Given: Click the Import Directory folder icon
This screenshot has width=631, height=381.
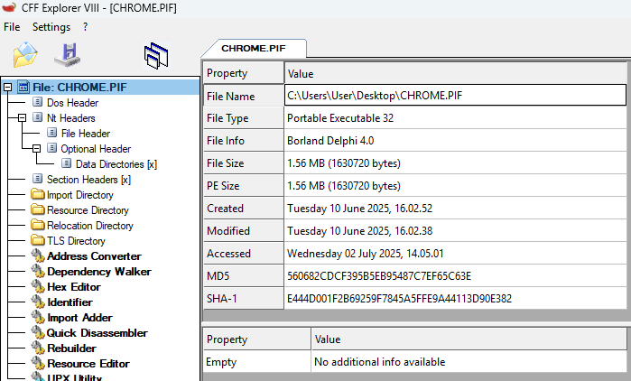Looking at the screenshot, I should pos(38,194).
